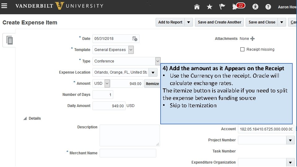Screen dimensions: 297x167
Task: Open the Help question mark icon
Action: pos(268,7)
